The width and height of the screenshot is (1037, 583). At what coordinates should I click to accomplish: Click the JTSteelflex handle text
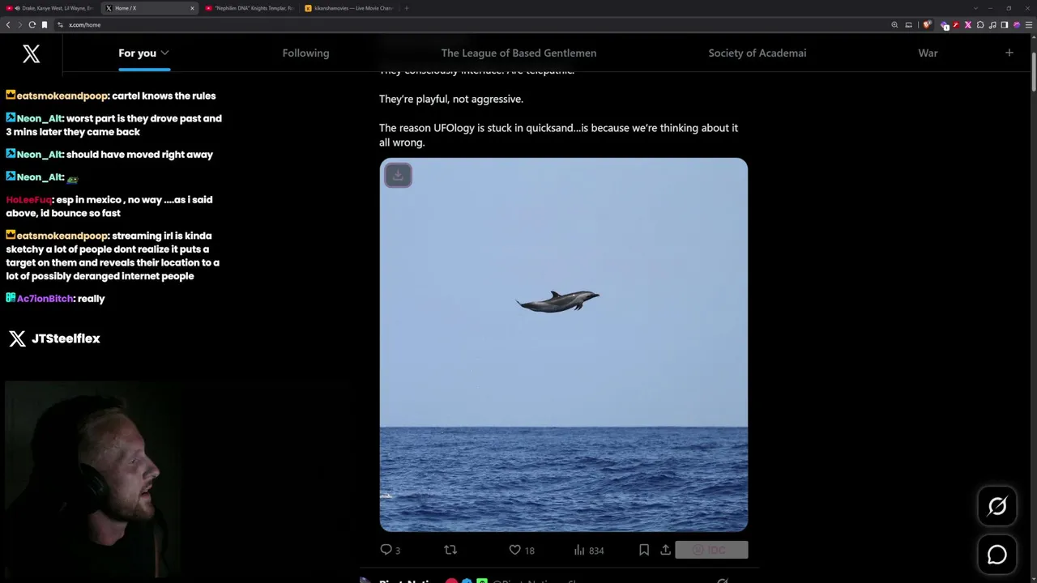click(66, 338)
